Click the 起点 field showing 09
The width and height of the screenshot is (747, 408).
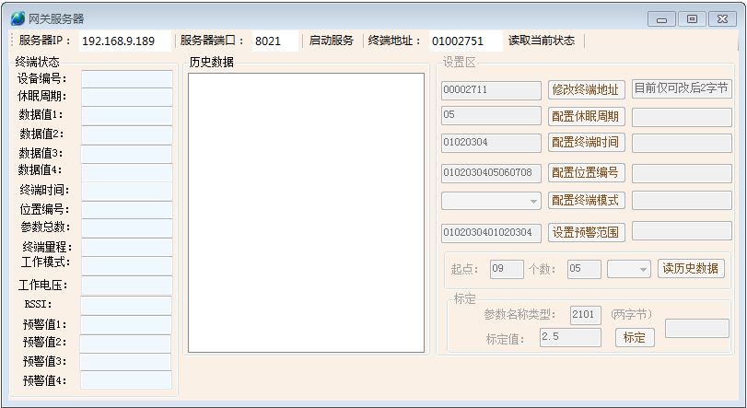(507, 270)
